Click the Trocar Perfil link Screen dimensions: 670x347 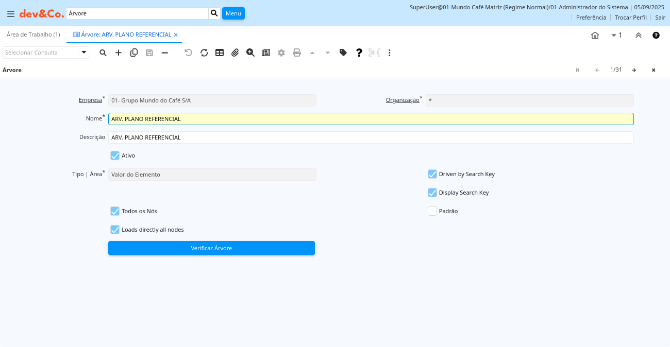point(630,18)
